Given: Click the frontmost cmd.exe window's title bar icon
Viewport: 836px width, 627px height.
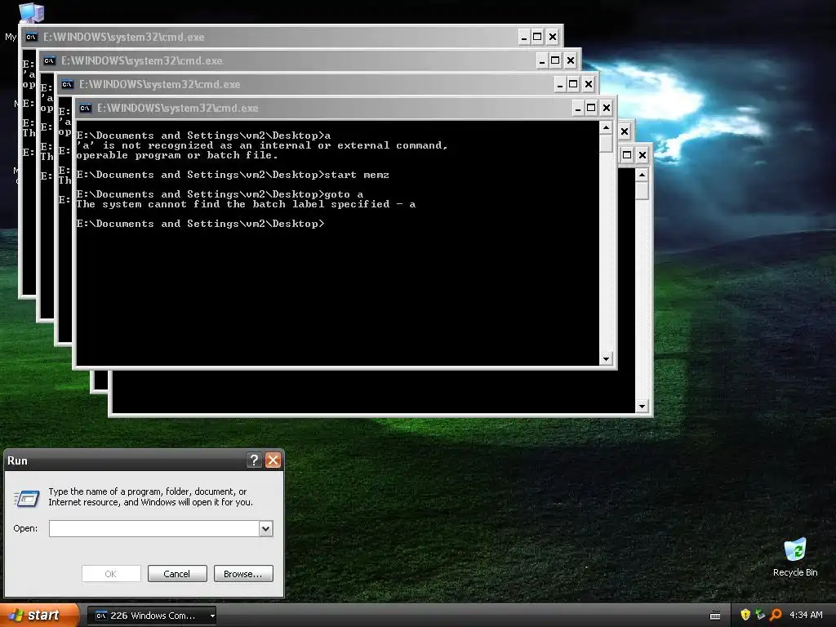Looking at the screenshot, I should [x=85, y=109].
